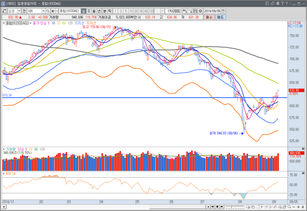Viewport: 307px width, 211px height.
Task: Select the tick (틱) chart tab
Action: point(110,11)
